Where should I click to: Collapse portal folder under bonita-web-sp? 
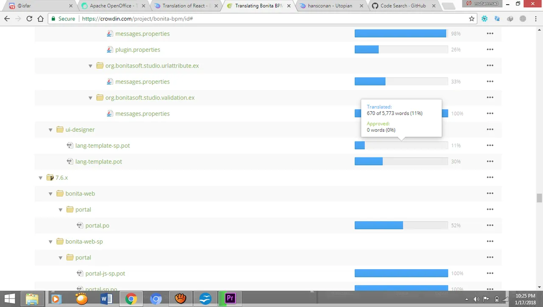point(61,258)
